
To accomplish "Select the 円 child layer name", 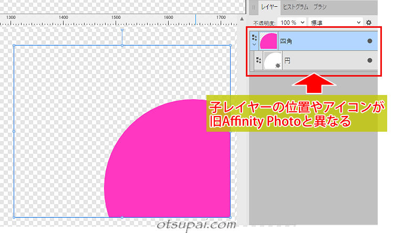I will [x=287, y=61].
